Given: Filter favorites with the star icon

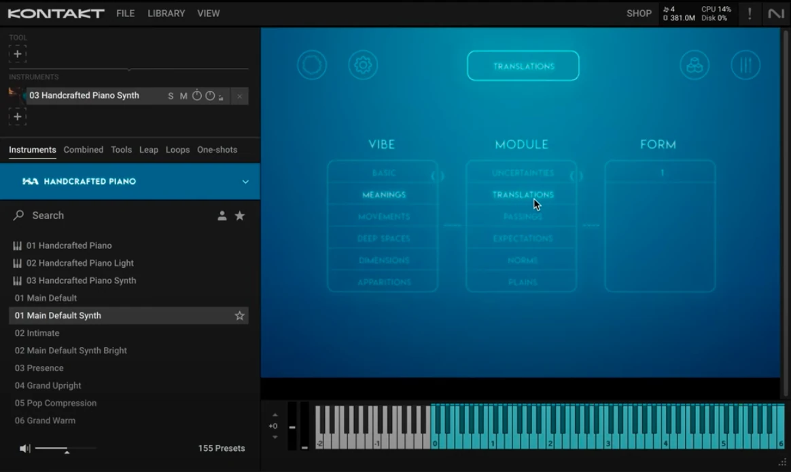Looking at the screenshot, I should [x=240, y=216].
